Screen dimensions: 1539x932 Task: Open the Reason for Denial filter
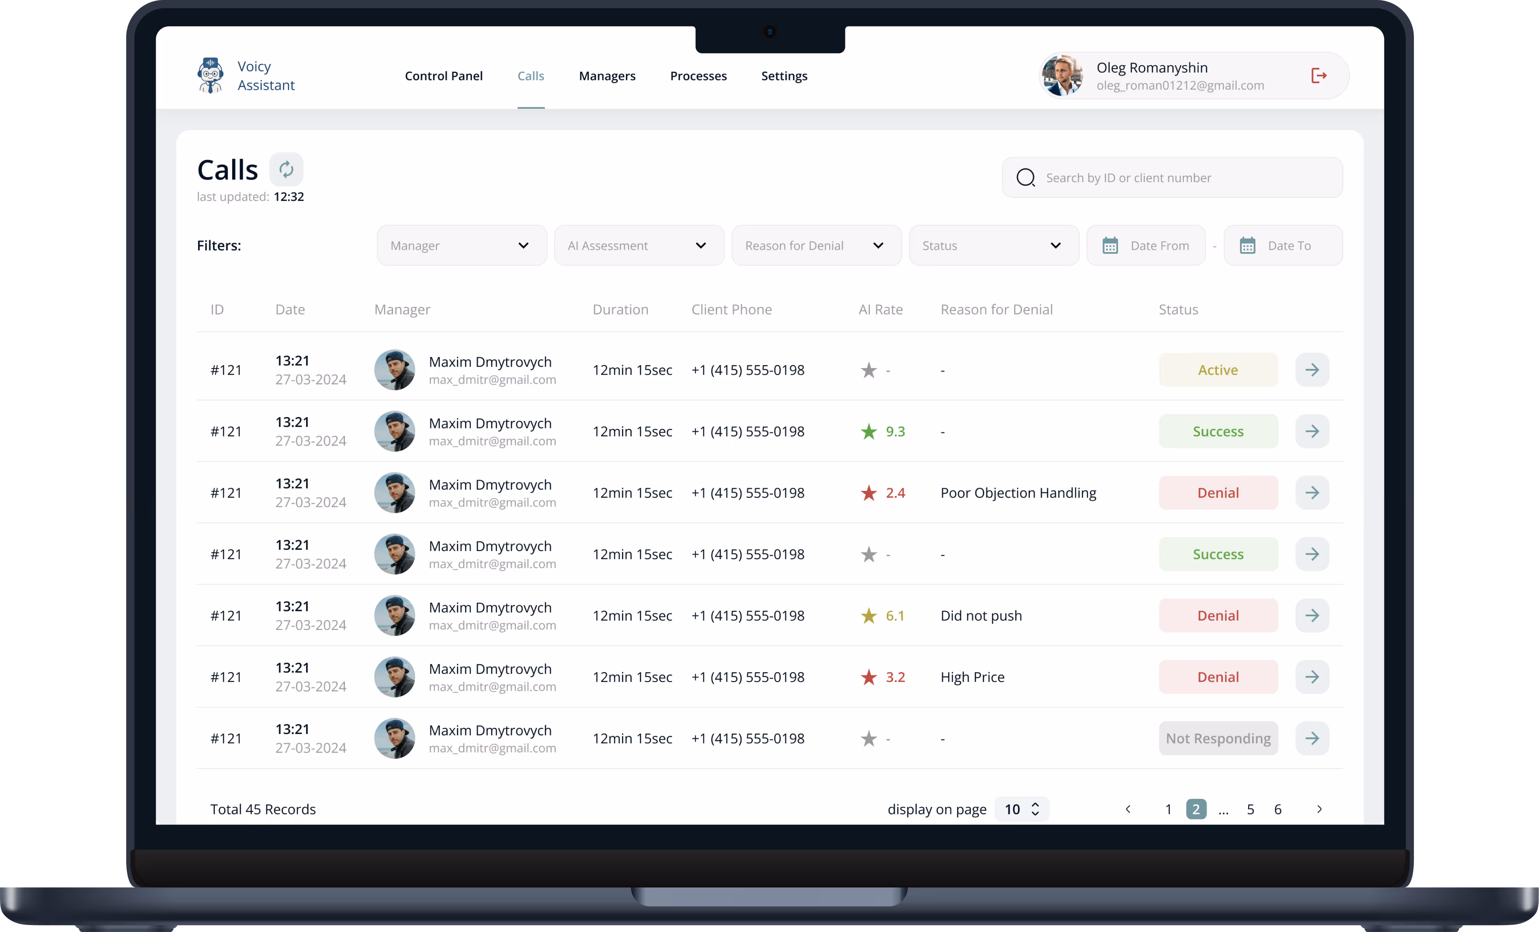click(816, 245)
